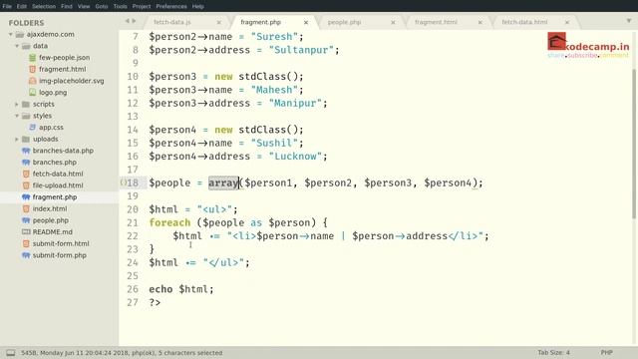
Task: Change Tab Size: 4 setting
Action: [x=554, y=352]
